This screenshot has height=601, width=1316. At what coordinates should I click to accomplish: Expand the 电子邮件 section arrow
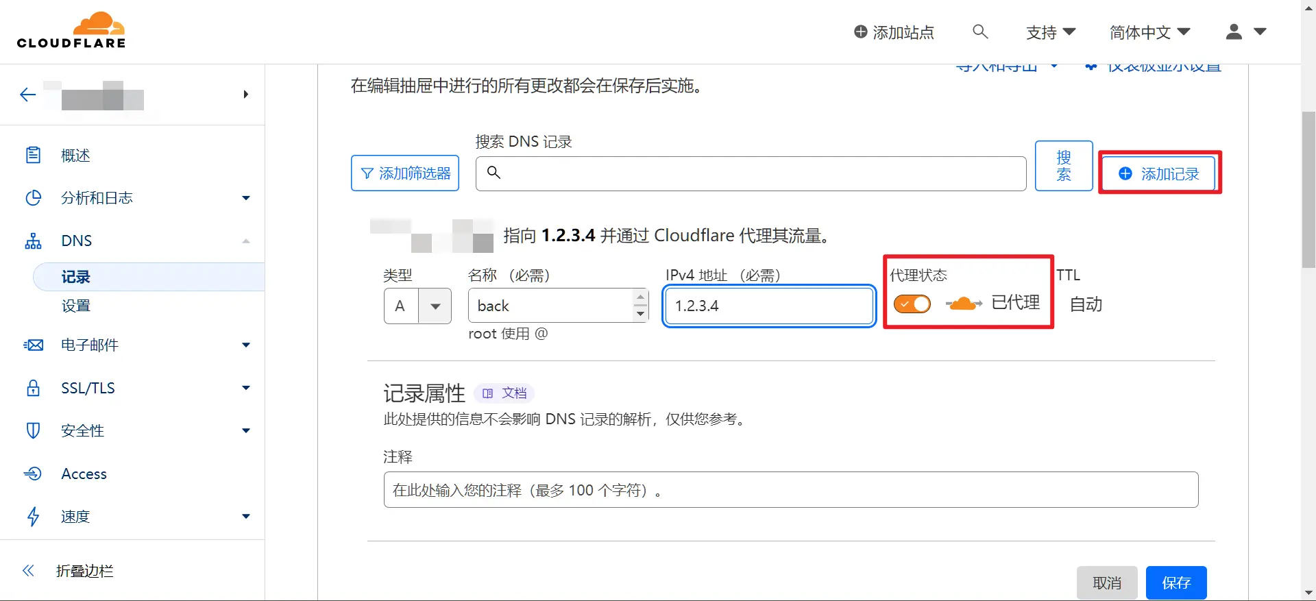click(246, 345)
